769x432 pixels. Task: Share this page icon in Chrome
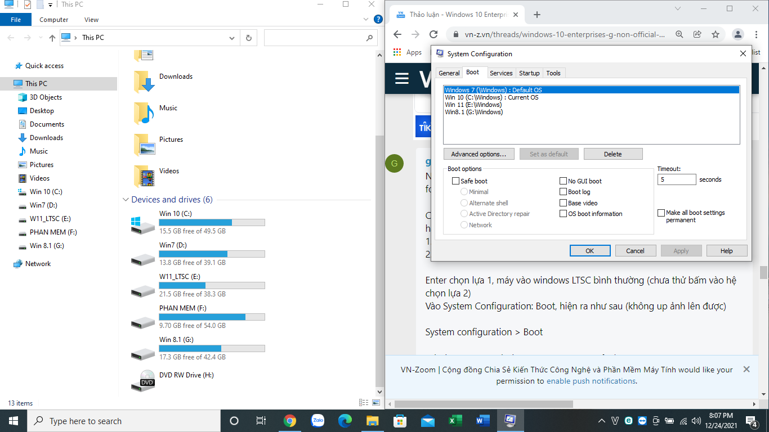[x=698, y=34]
